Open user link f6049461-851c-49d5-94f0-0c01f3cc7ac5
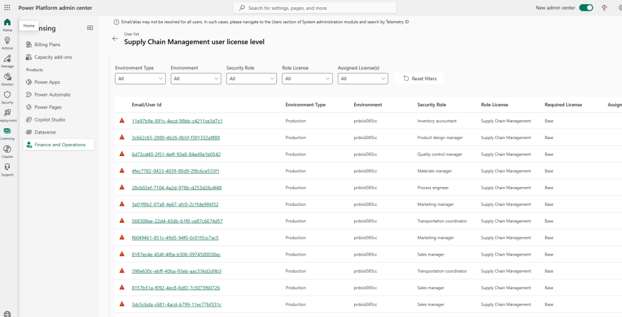 (x=175, y=237)
